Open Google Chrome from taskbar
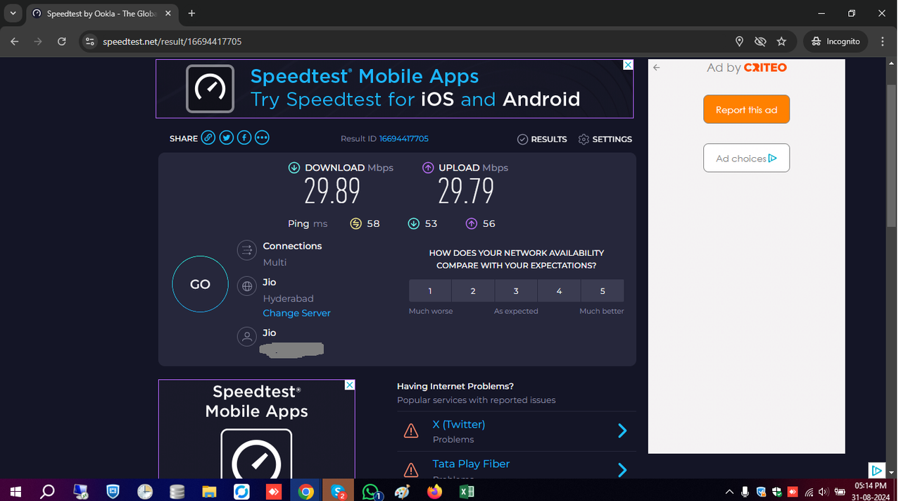The width and height of the screenshot is (901, 501). pos(305,491)
